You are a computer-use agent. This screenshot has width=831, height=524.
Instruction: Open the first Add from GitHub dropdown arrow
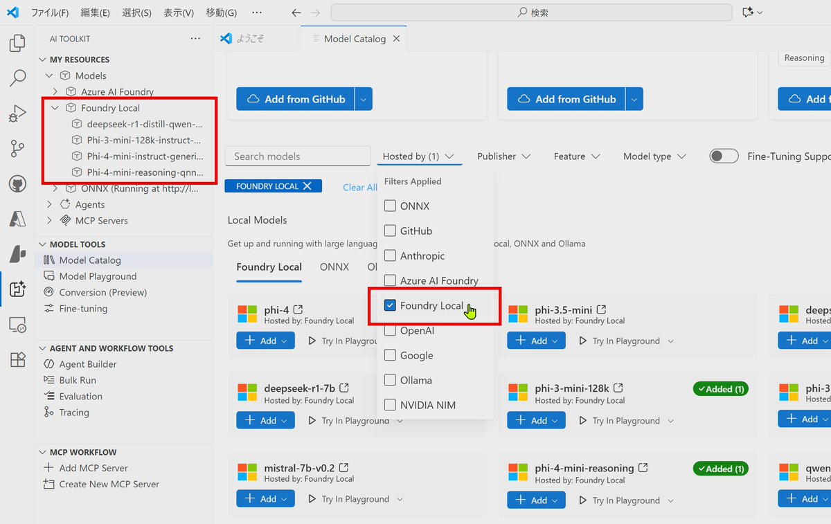[x=364, y=99]
